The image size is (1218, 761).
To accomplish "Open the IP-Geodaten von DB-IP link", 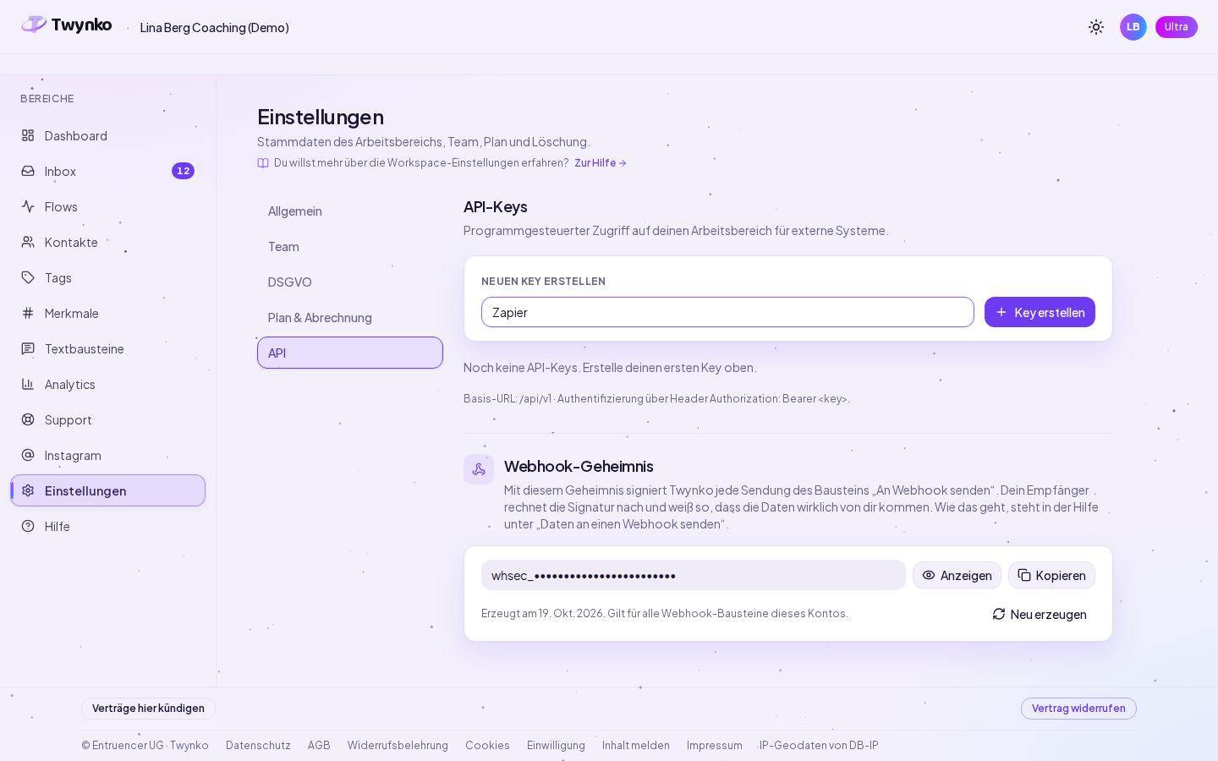I will click(819, 745).
